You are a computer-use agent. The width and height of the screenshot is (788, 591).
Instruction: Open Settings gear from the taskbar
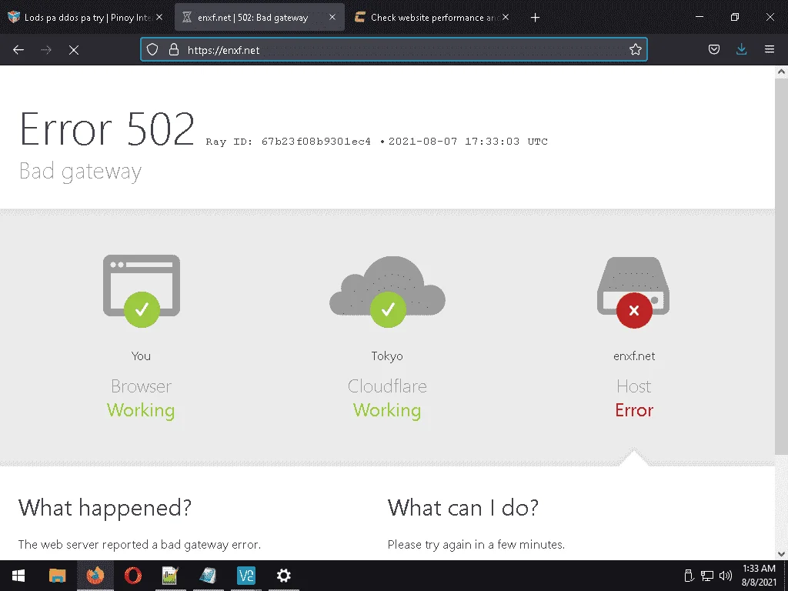(283, 576)
